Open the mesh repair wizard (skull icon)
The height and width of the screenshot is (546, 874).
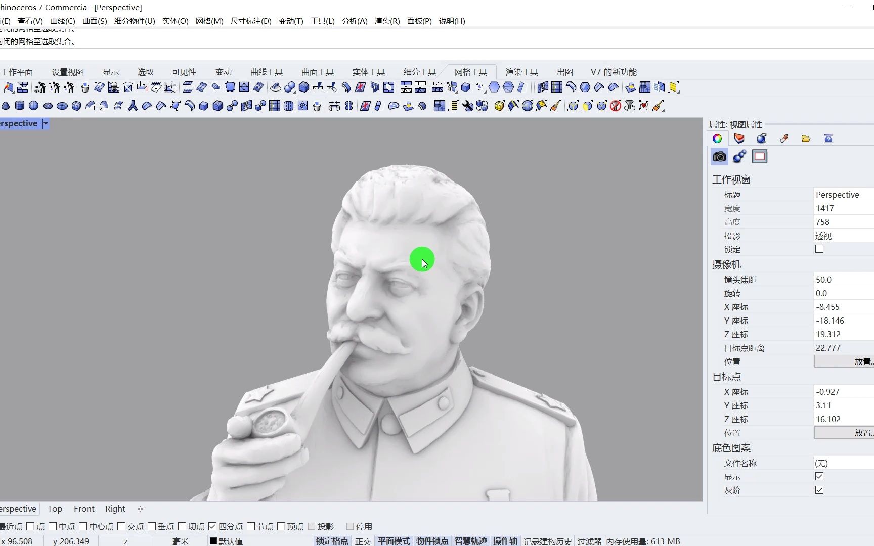113,87
